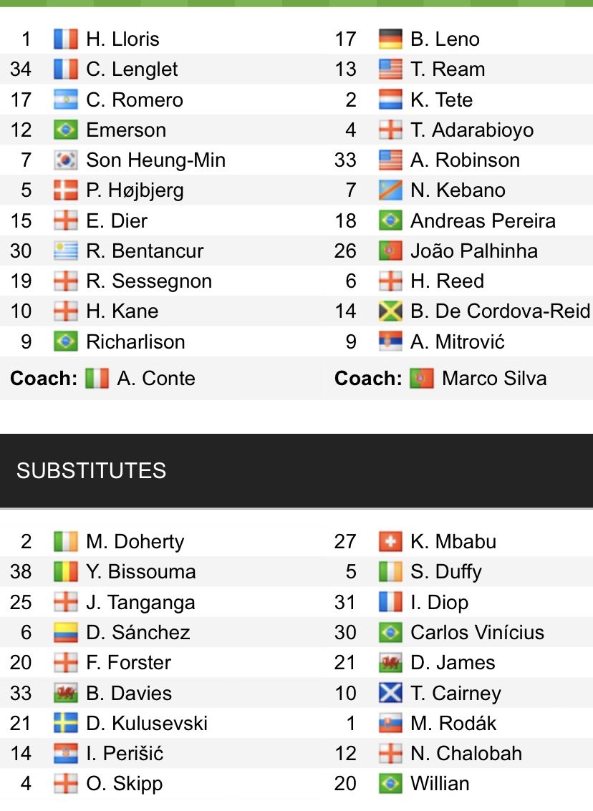Click the DR Congo flag beside N. Kebano

click(x=390, y=190)
